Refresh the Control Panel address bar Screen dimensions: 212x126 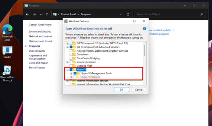(x=128, y=14)
